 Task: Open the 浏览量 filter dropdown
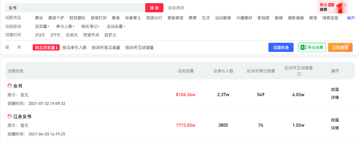coord(42,26)
